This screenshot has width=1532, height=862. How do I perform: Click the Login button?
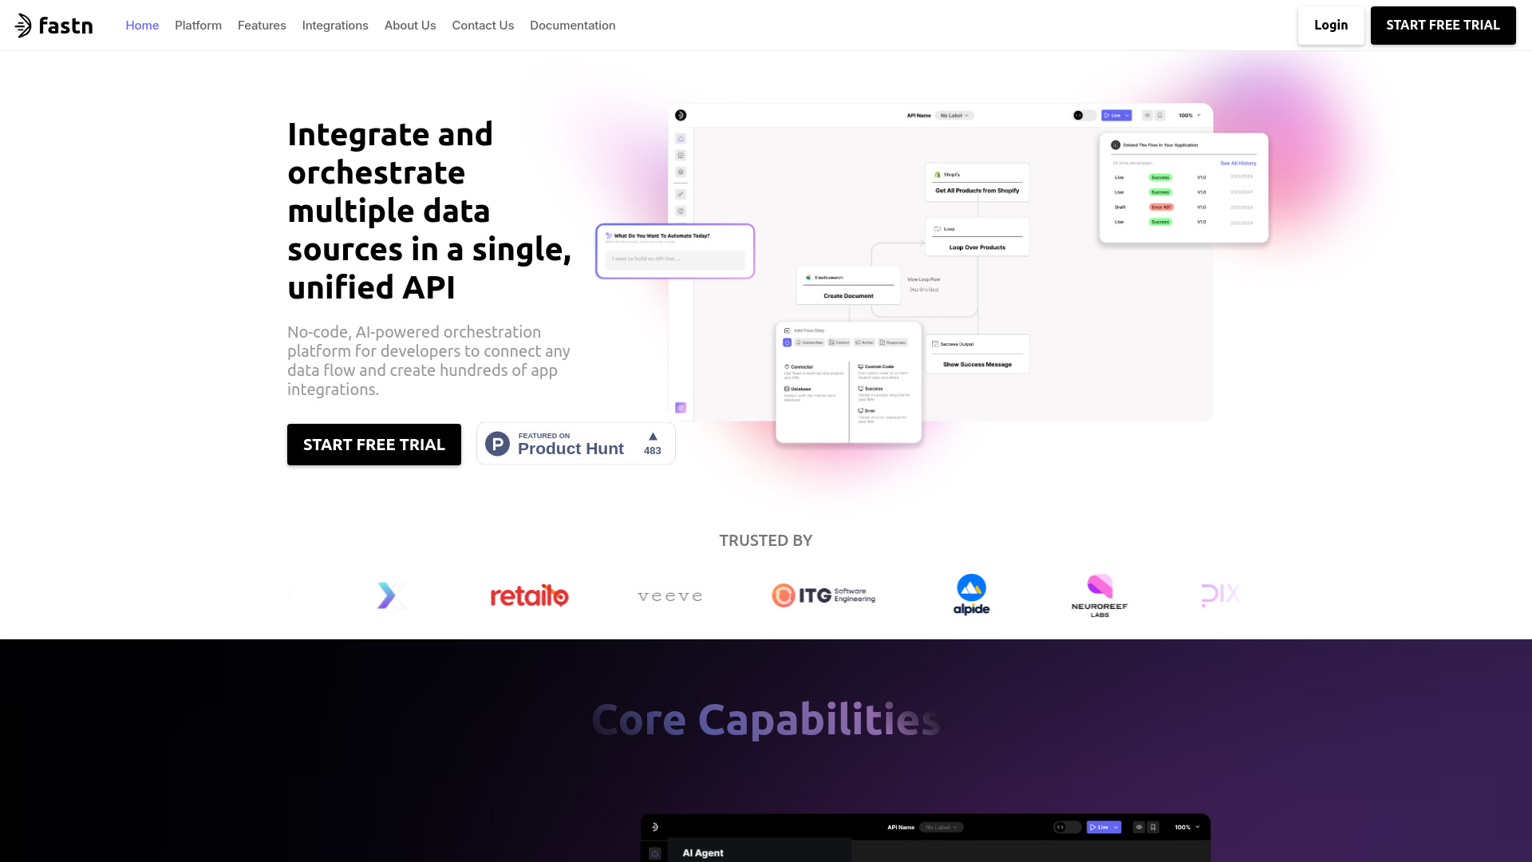coord(1331,26)
